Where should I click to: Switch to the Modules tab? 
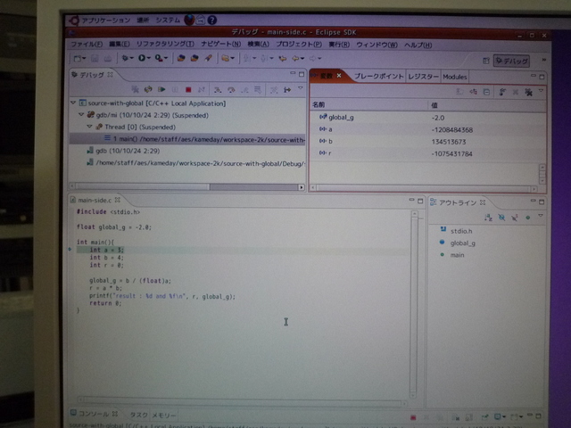click(455, 77)
